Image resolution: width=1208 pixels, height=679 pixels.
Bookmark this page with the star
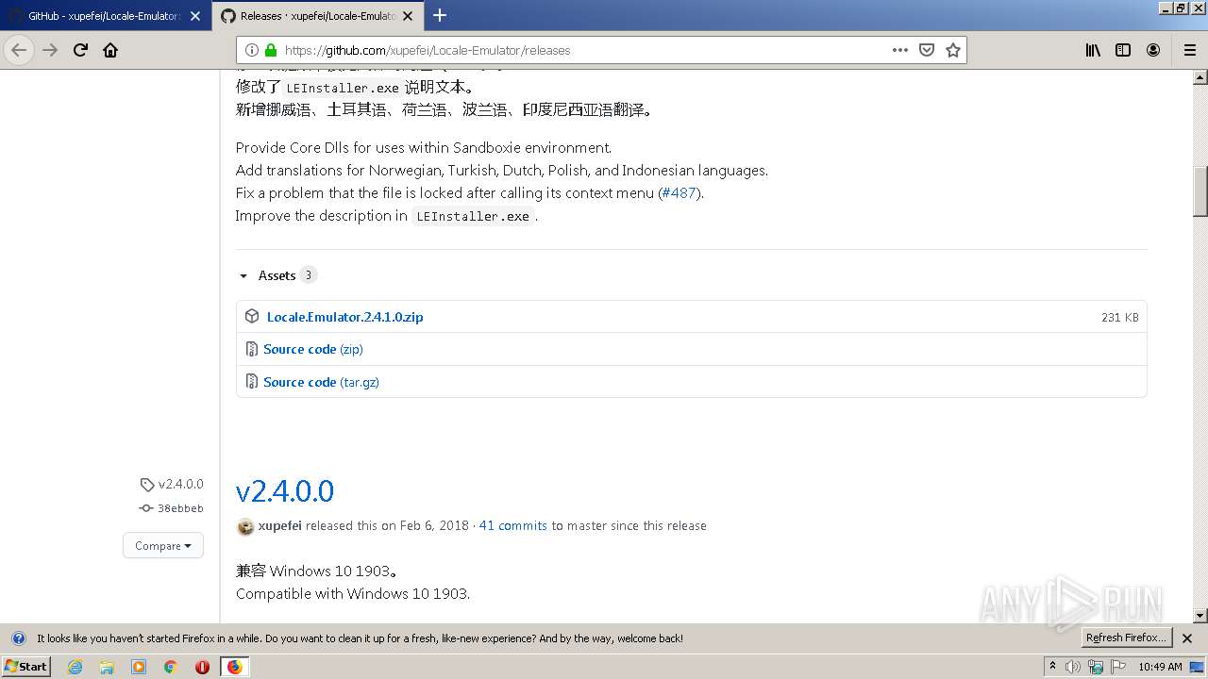[x=953, y=50]
